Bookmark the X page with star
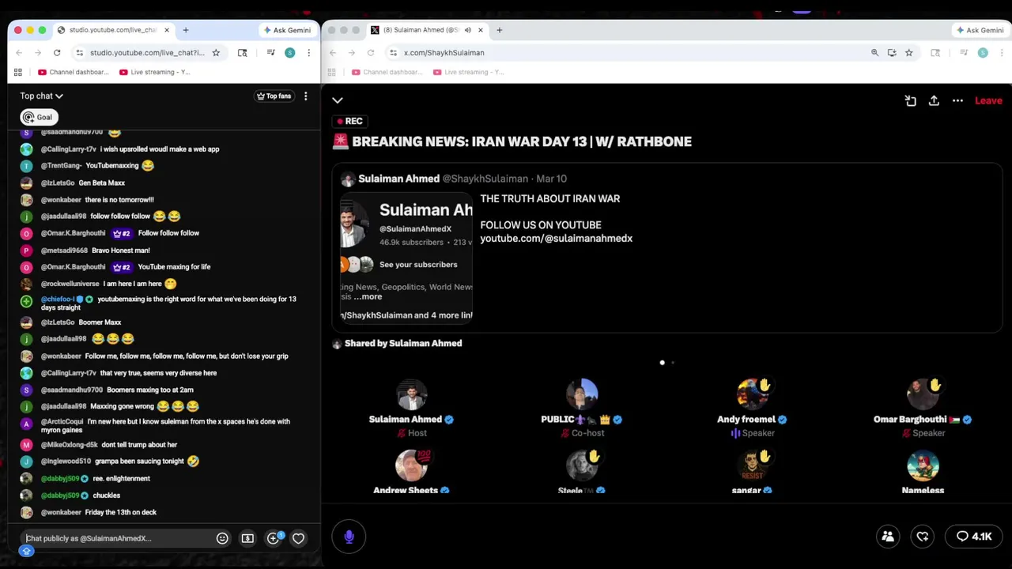 (909, 53)
